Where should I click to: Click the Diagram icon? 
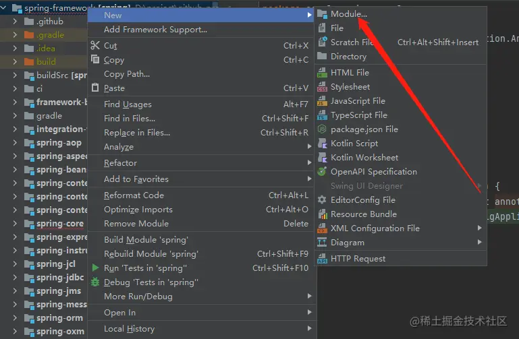322,242
